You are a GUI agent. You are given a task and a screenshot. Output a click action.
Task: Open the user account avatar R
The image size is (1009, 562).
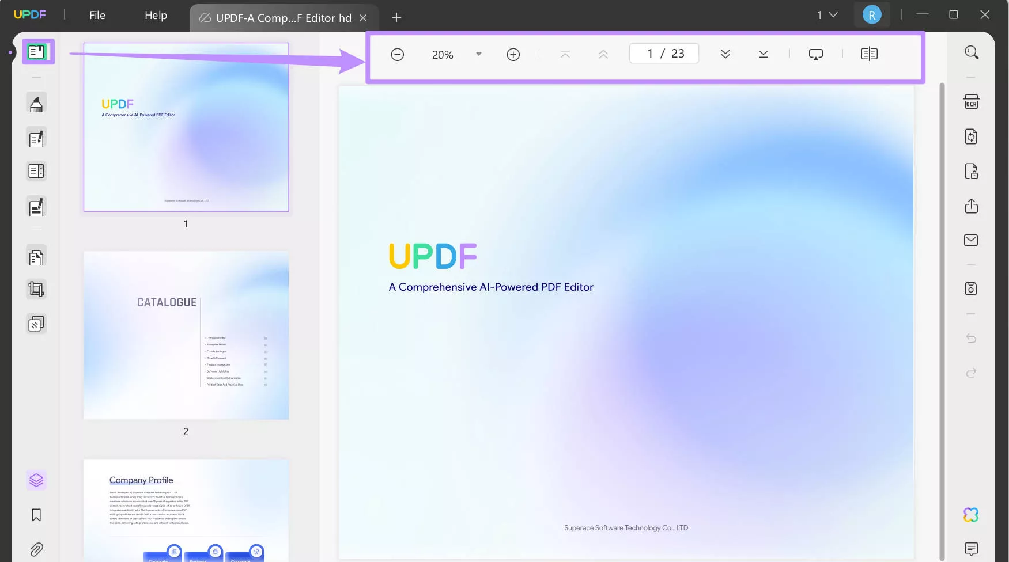[x=872, y=15]
